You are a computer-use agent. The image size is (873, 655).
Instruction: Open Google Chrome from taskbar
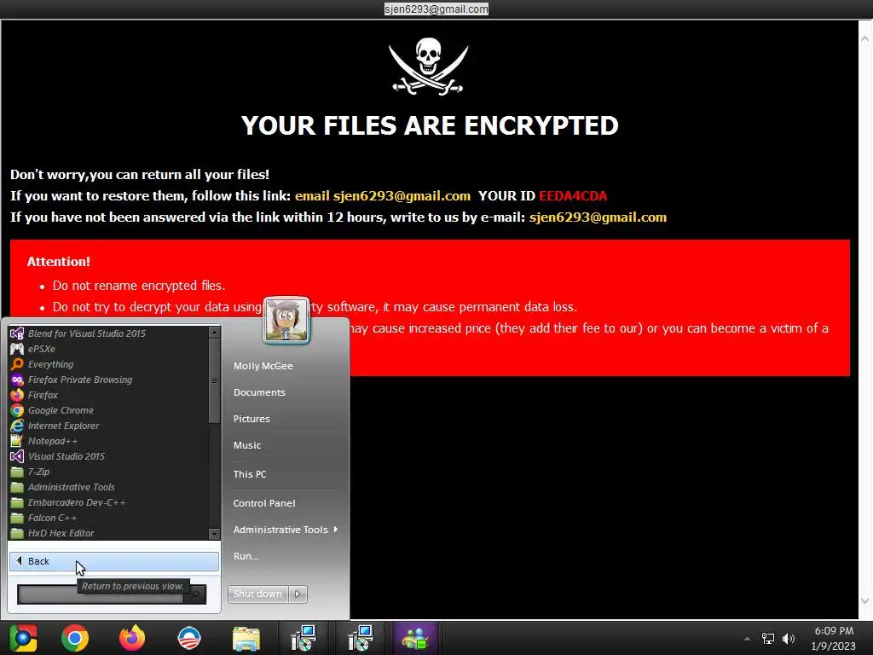75,638
